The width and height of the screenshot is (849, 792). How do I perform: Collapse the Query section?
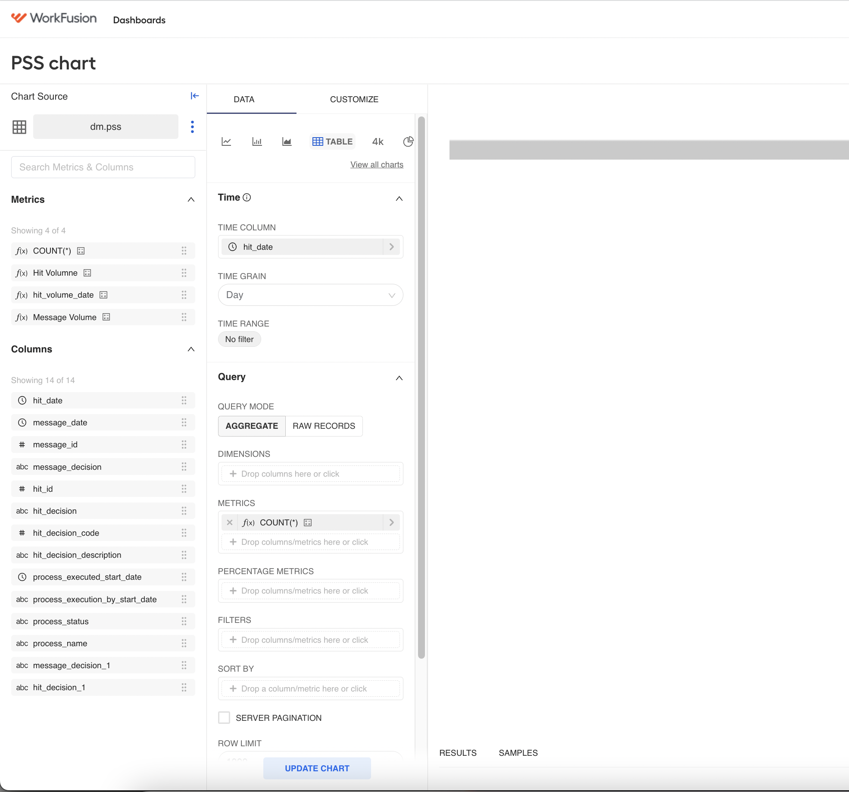coord(400,378)
